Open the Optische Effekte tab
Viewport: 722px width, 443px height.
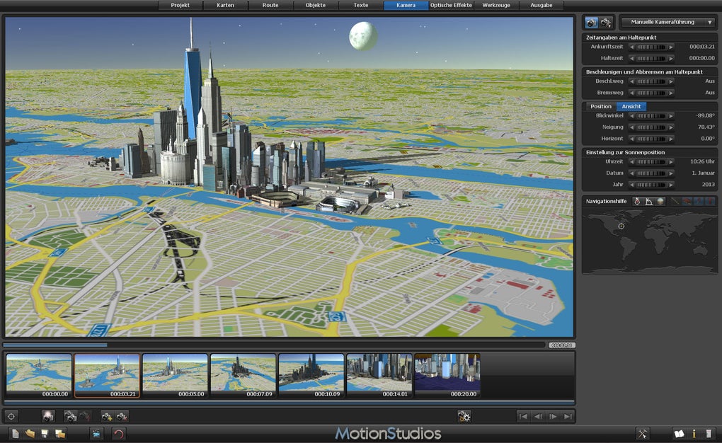pos(451,5)
